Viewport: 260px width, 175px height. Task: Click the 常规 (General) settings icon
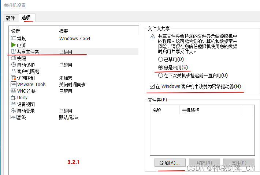click(x=14, y=39)
